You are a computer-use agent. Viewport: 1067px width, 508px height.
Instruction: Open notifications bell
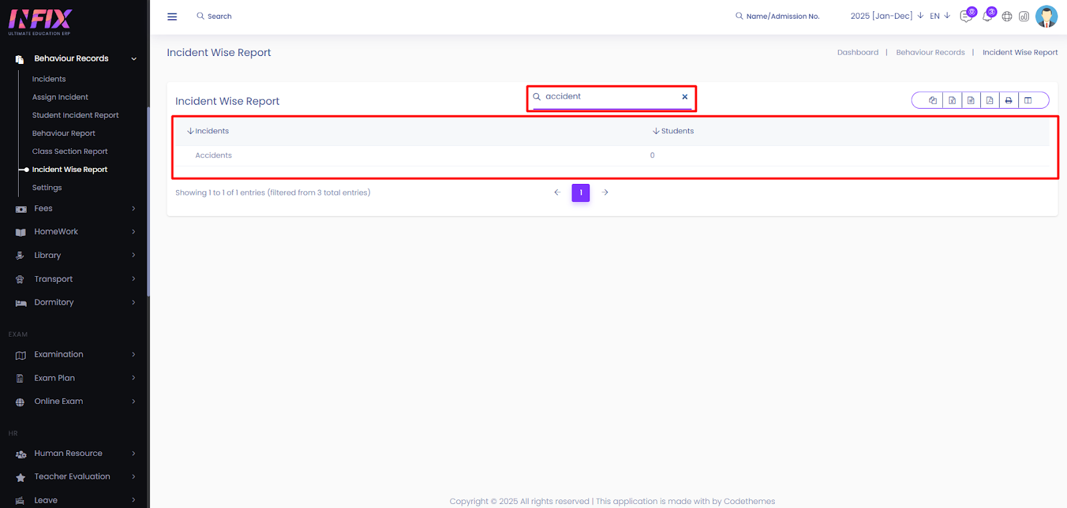click(988, 16)
